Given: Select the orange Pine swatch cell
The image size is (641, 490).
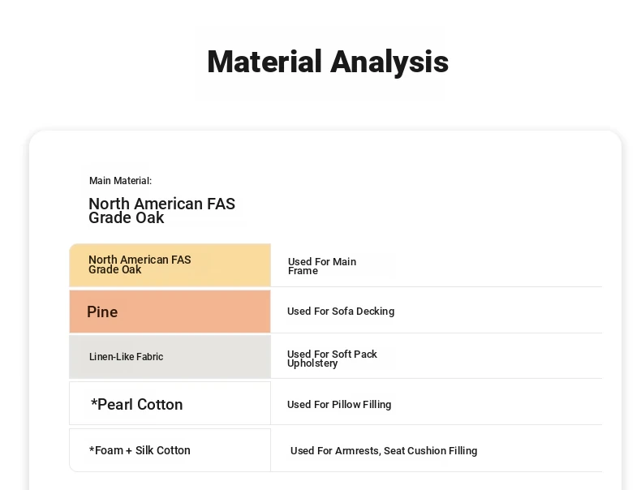Looking at the screenshot, I should click(170, 312).
